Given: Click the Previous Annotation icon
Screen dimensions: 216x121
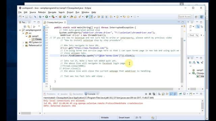Looking at the screenshot, I should (x=117, y=17).
